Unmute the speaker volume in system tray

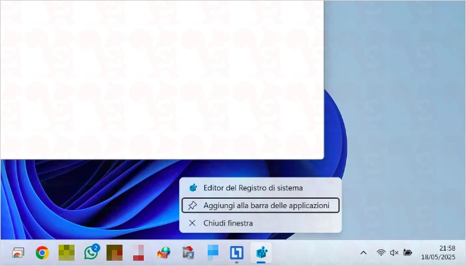[394, 253]
